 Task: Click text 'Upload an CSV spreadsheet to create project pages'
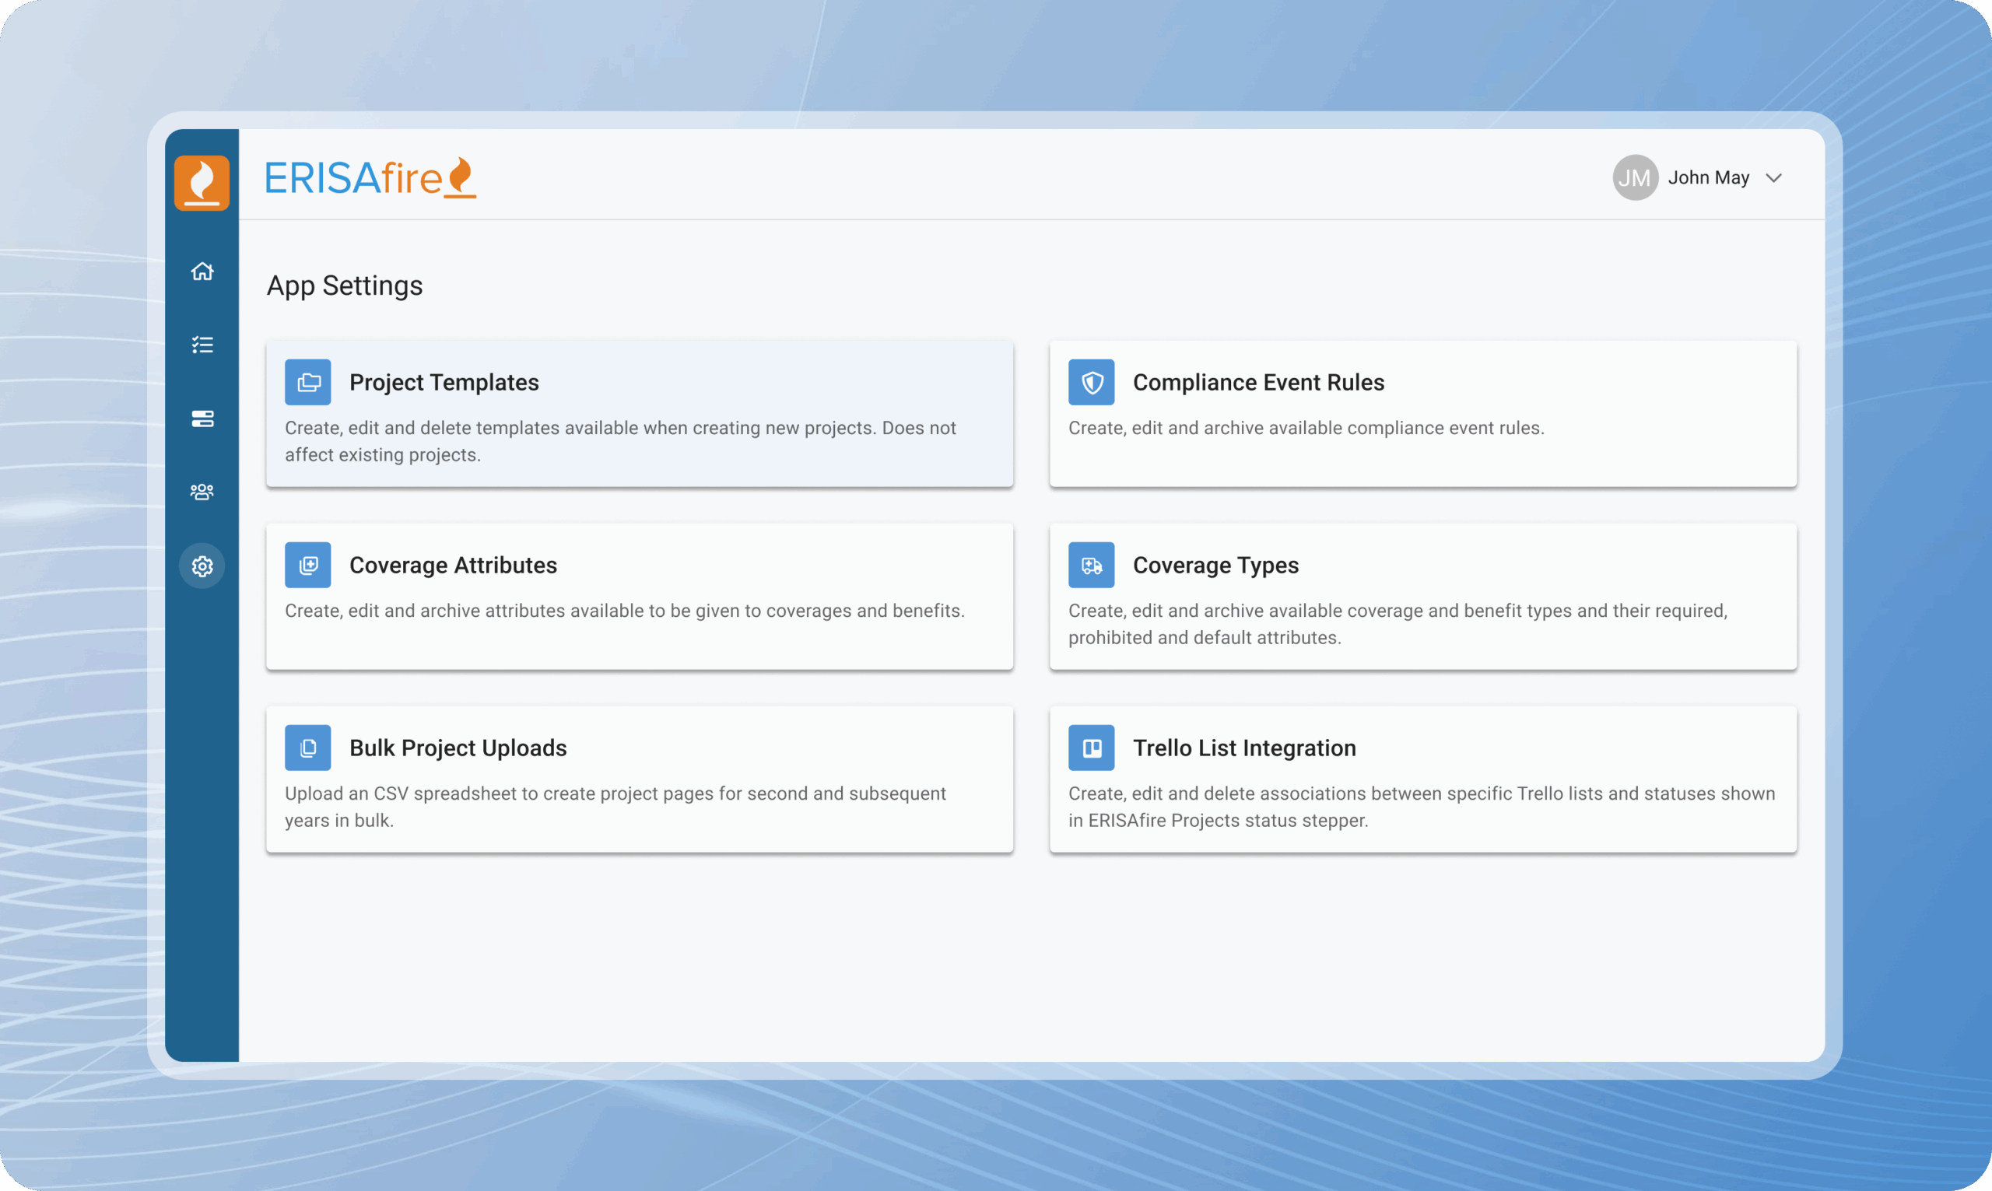point(499,793)
